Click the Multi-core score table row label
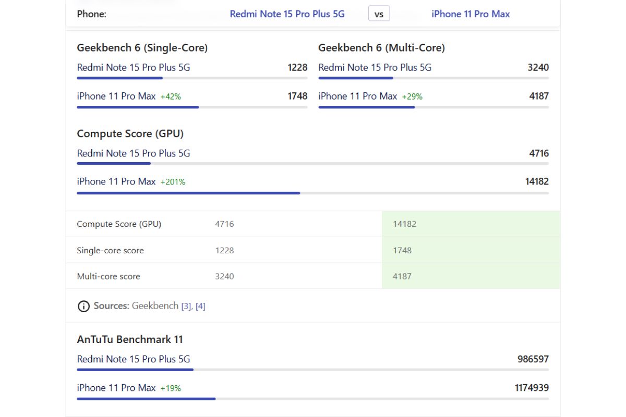The width and height of the screenshot is (626, 417). coord(109,276)
